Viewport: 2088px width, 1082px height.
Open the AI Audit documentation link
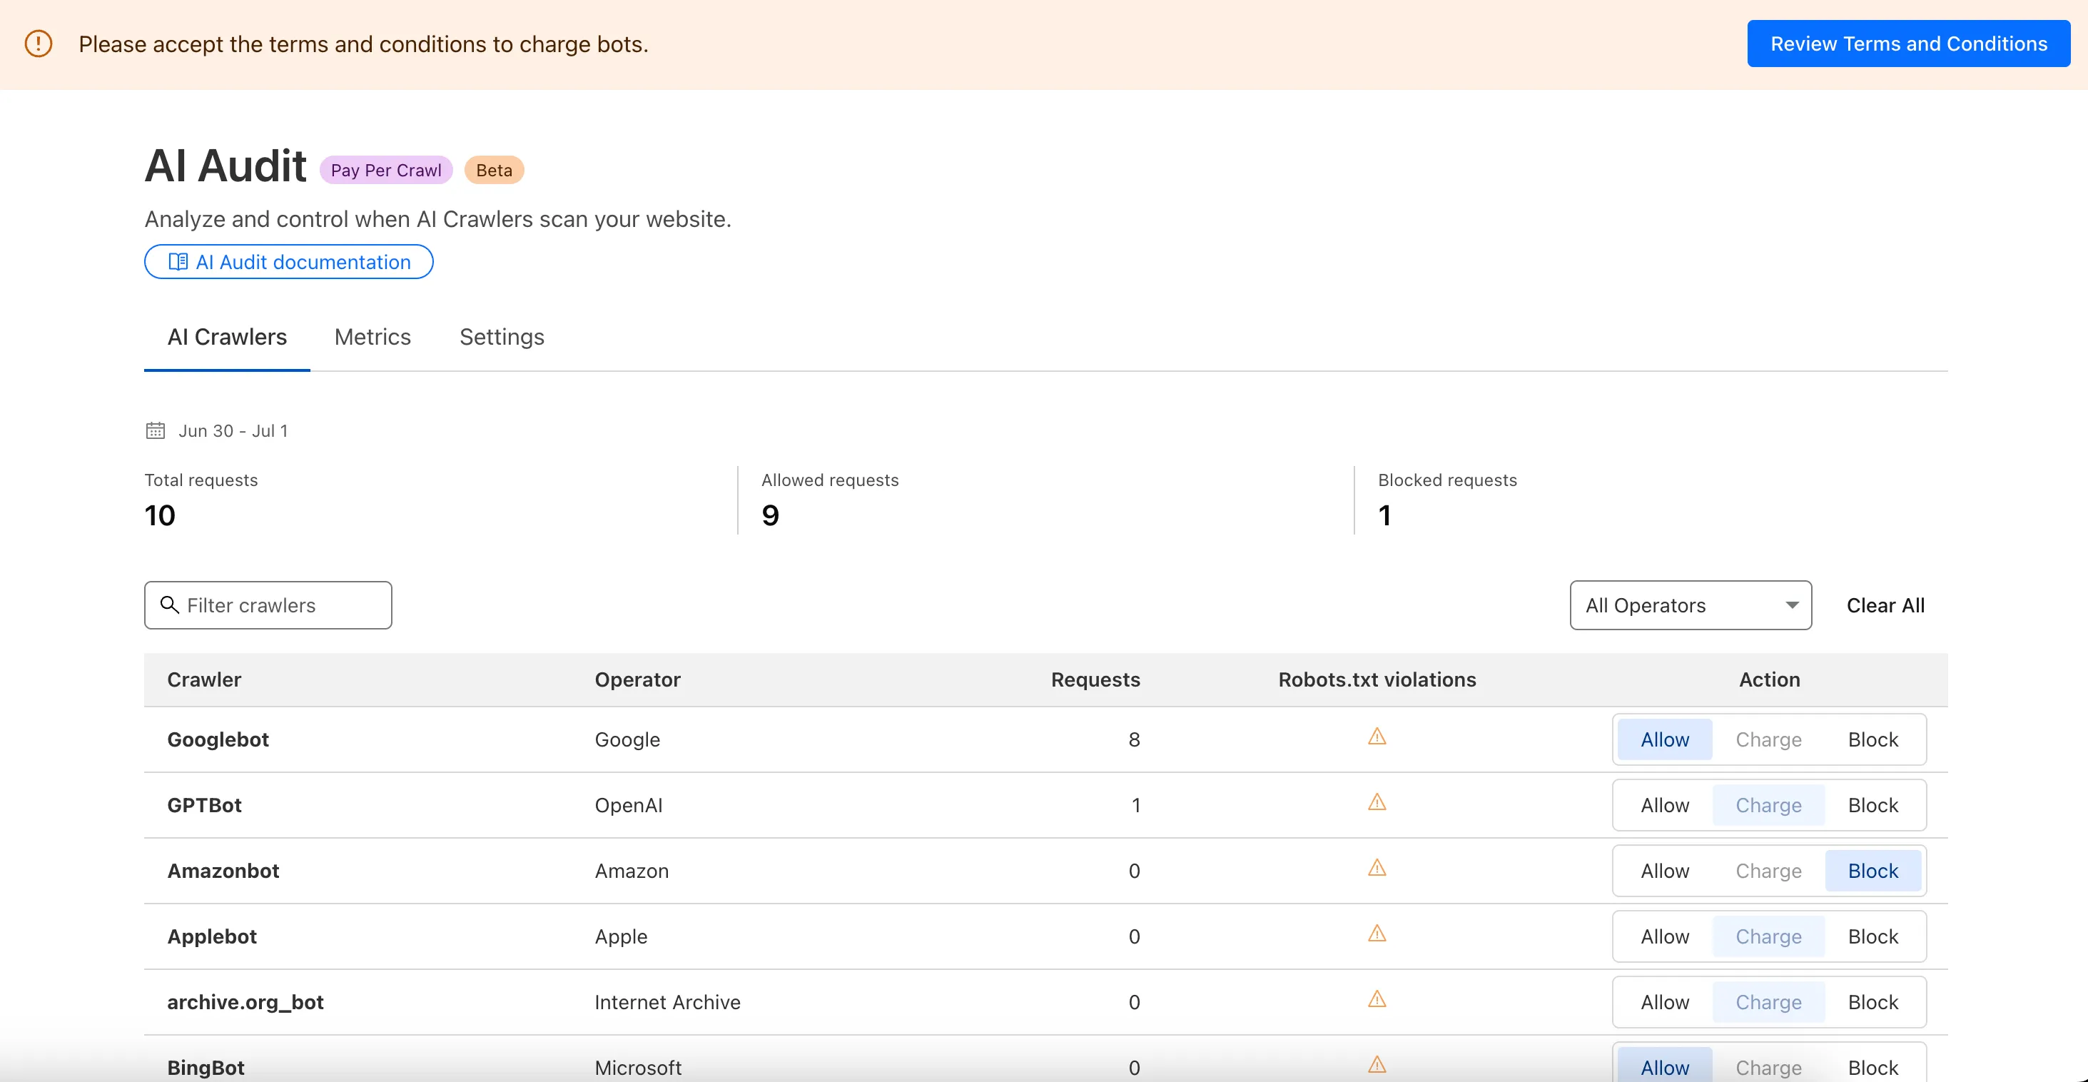[288, 262]
